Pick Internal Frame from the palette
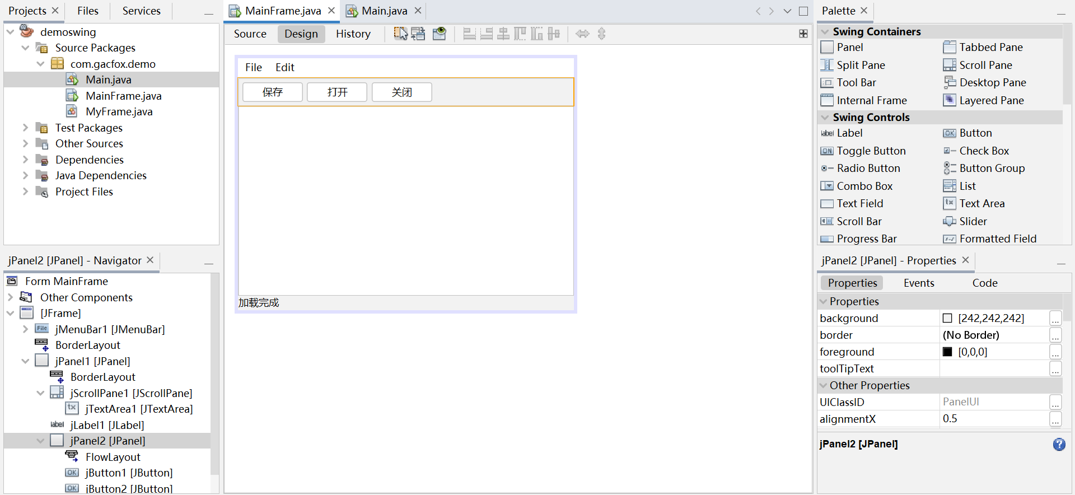The width and height of the screenshot is (1075, 495). (863, 100)
